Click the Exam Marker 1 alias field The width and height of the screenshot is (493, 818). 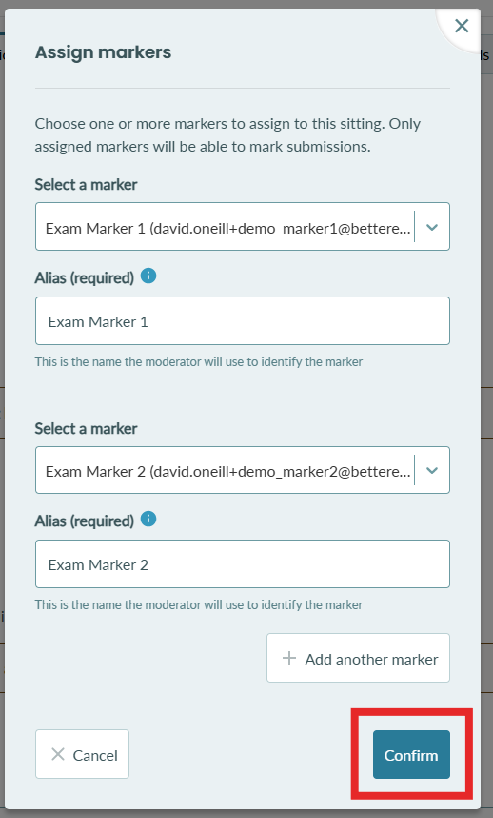243,321
